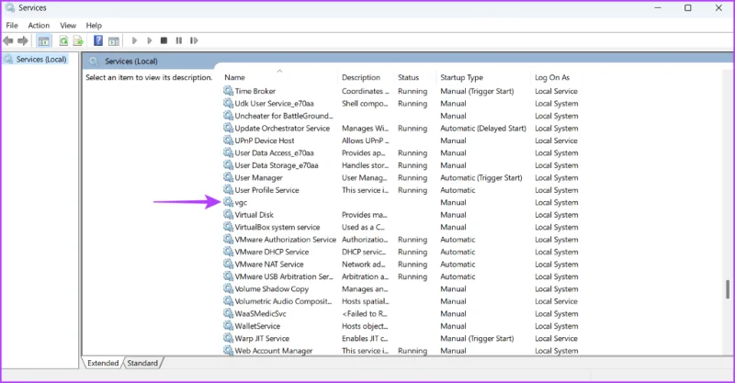Select the Time Broker service name
The height and width of the screenshot is (383, 735).
click(x=255, y=91)
